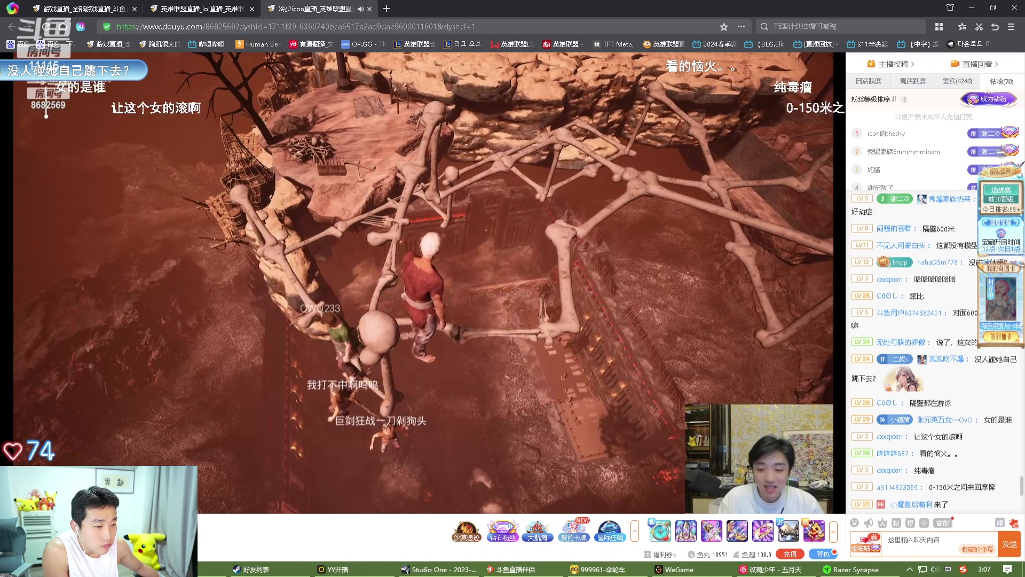Open the 好友列表 taskbar window
This screenshot has width=1025, height=577.
(x=251, y=570)
